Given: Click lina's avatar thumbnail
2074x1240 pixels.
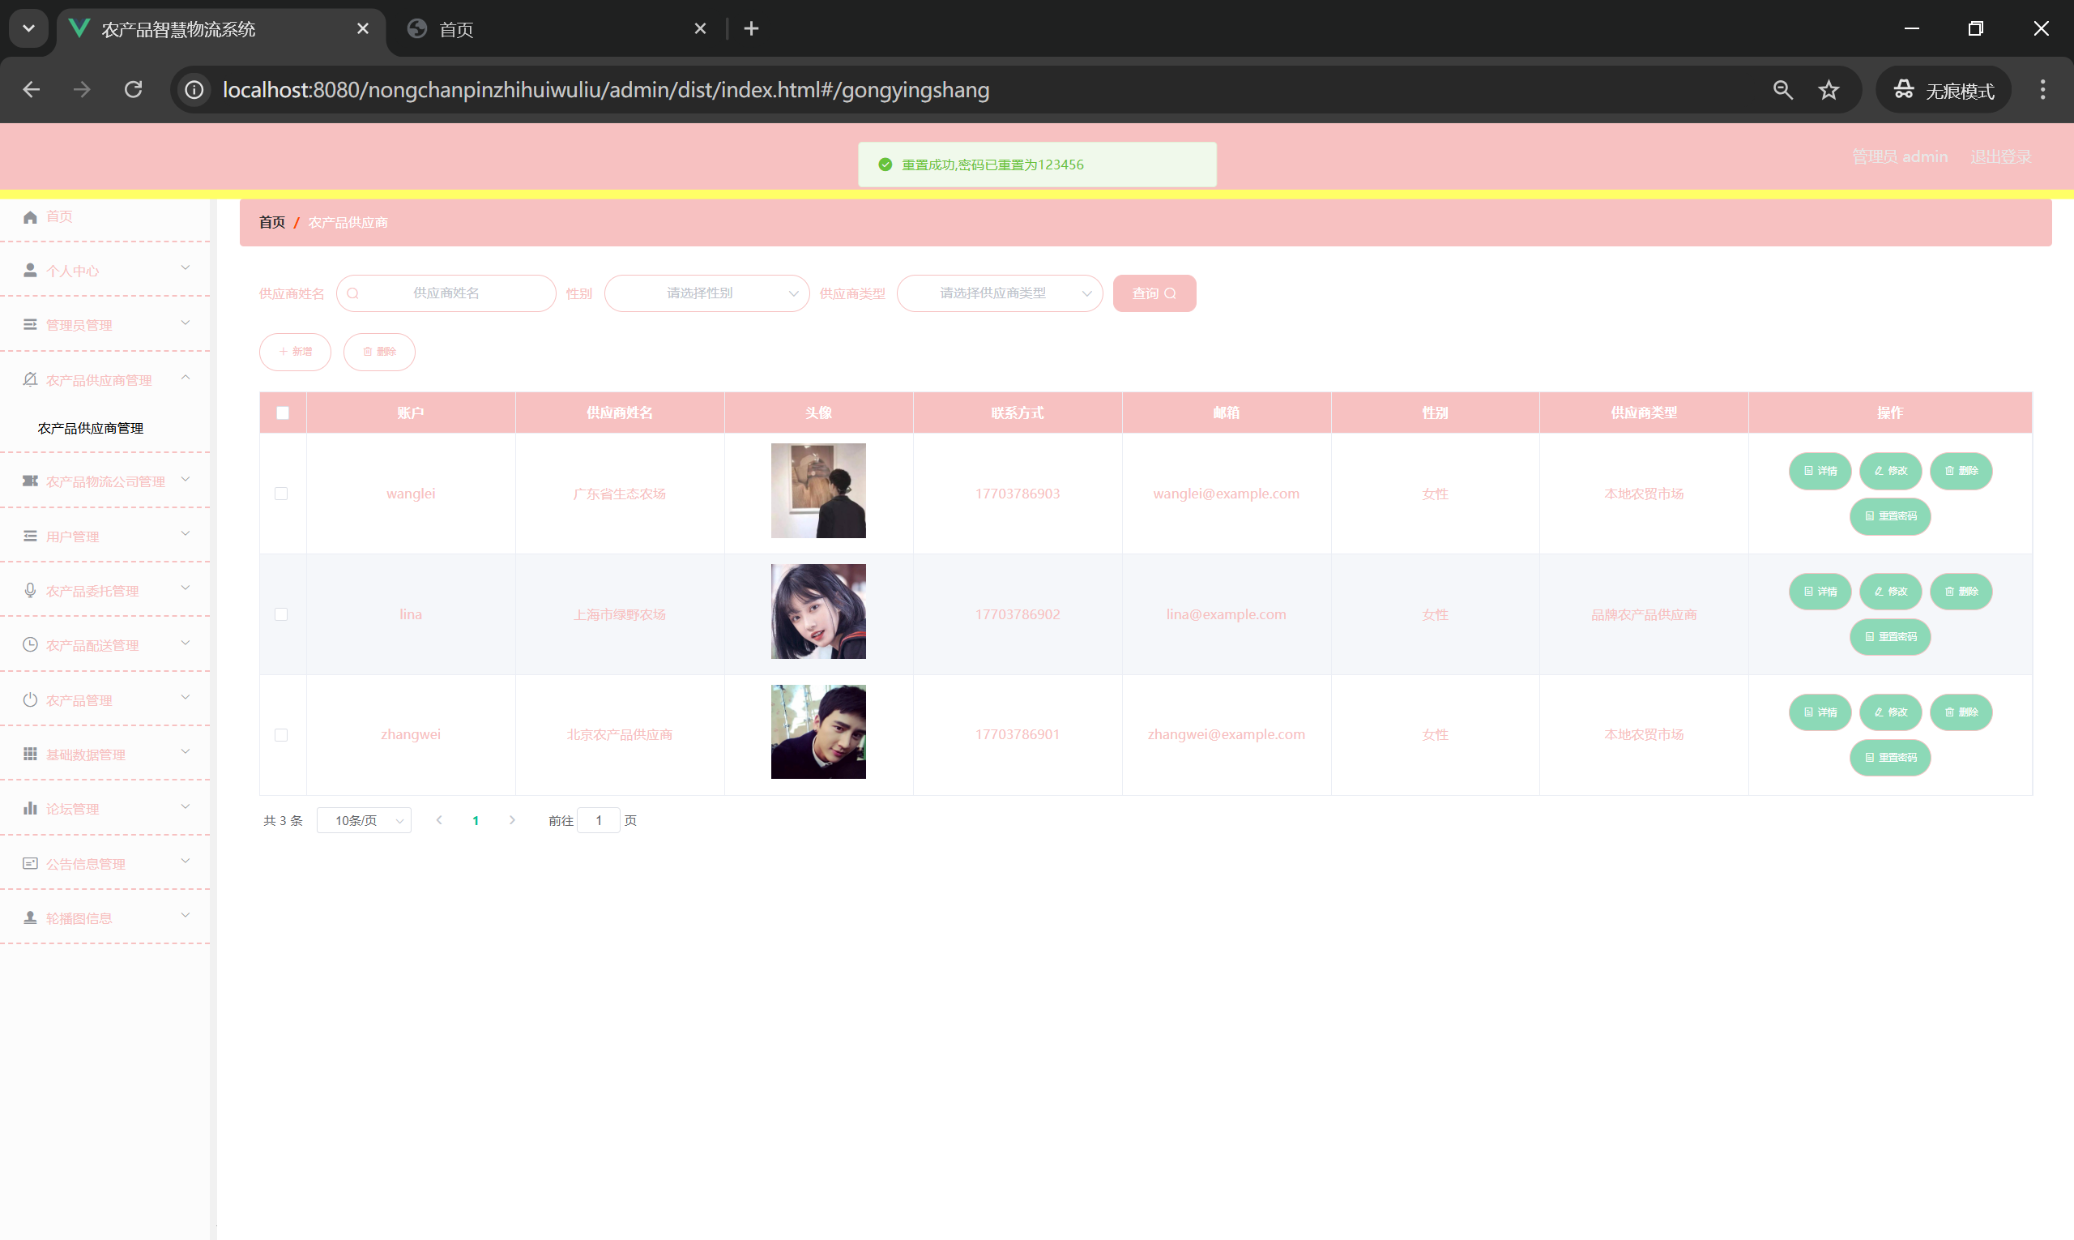Looking at the screenshot, I should [817, 612].
